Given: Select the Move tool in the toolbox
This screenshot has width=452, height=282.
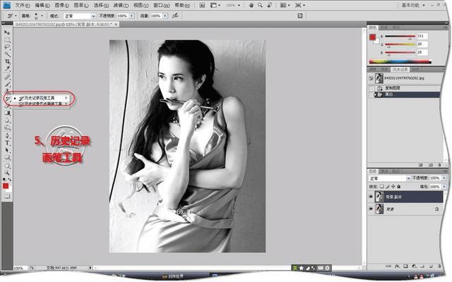Looking at the screenshot, I should [7, 32].
